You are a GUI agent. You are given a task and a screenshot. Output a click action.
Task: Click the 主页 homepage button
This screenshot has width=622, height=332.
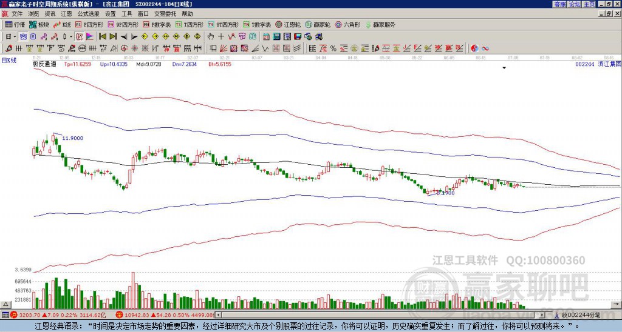click(589, 4)
